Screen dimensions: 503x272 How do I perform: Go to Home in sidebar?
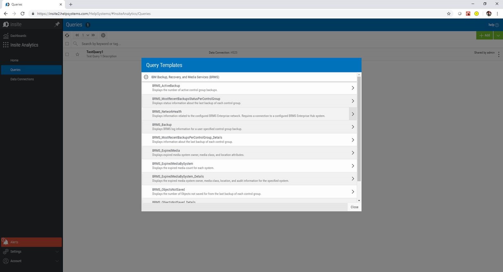pos(14,60)
